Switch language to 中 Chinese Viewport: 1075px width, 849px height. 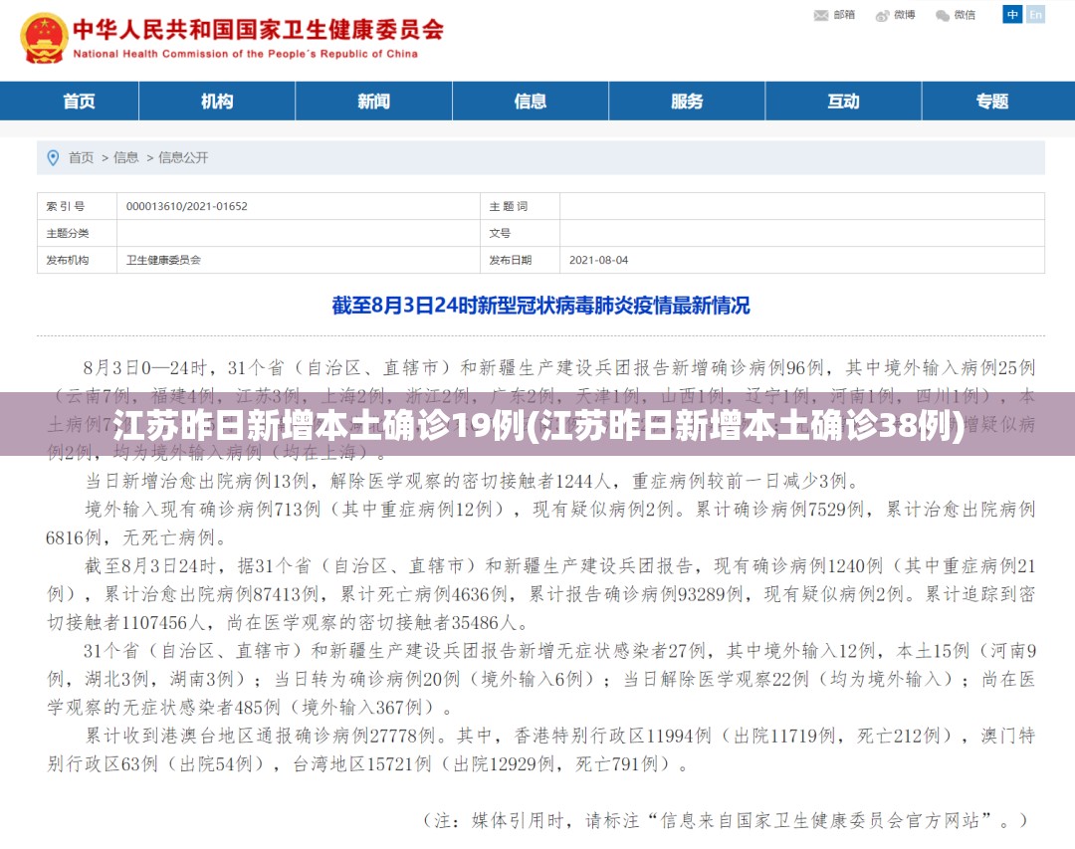pyautogui.click(x=1012, y=14)
